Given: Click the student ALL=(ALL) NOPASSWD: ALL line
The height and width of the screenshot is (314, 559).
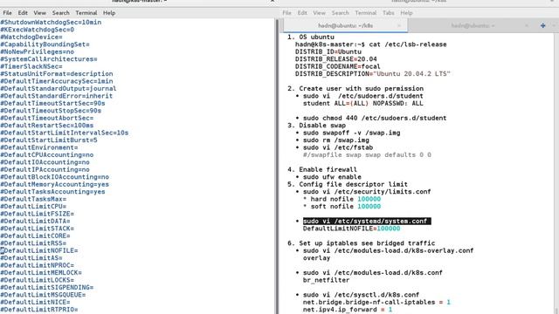Looking at the screenshot, I should tap(363, 103).
